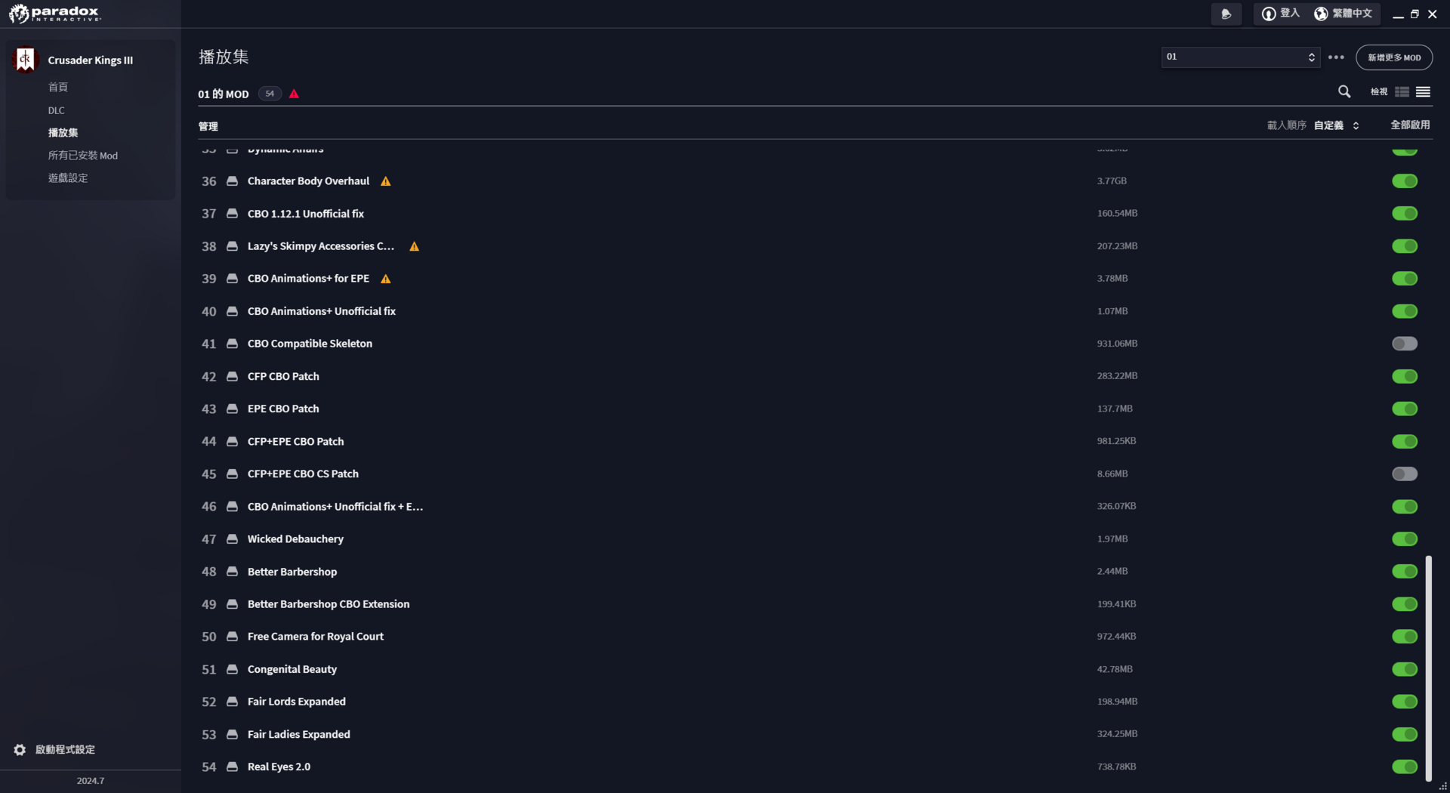Click the 2024.7 launcher version text

(x=91, y=781)
